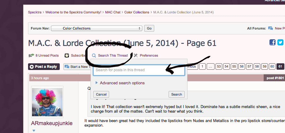
Task: Click the New Posts speech bubble icon
Action: click(270, 28)
